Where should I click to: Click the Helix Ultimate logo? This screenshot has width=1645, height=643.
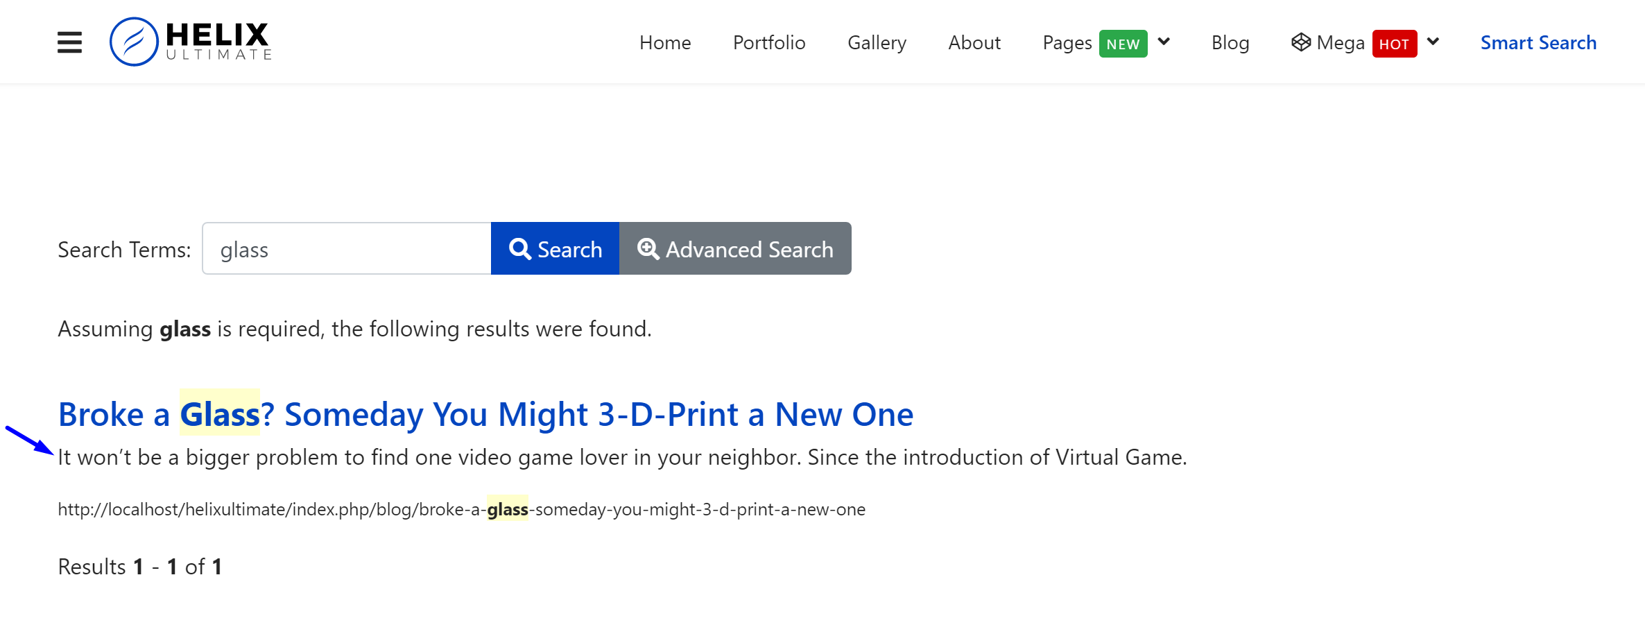[x=191, y=42]
